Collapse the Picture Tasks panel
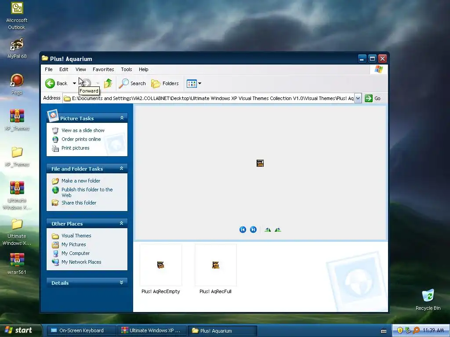This screenshot has width=450, height=337. 122,118
